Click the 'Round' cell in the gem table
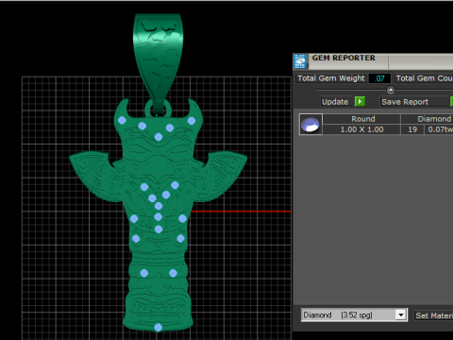The height and width of the screenshot is (340, 453). pos(362,119)
